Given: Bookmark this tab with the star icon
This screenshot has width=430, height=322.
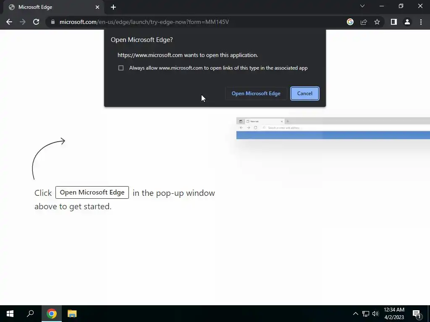Looking at the screenshot, I should (377, 22).
